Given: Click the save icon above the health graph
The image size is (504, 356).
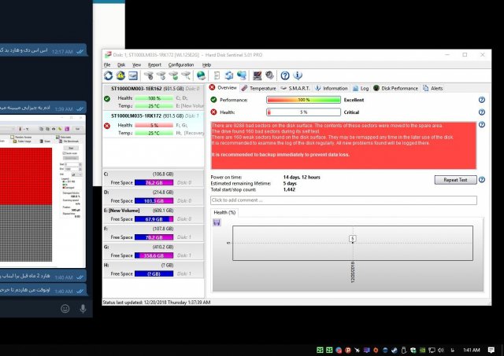Looking at the screenshot, I should pyautogui.click(x=217, y=222).
